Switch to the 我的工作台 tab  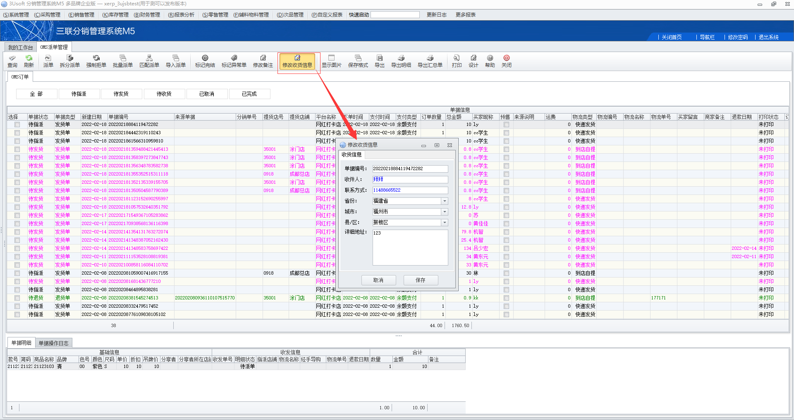pyautogui.click(x=20, y=47)
